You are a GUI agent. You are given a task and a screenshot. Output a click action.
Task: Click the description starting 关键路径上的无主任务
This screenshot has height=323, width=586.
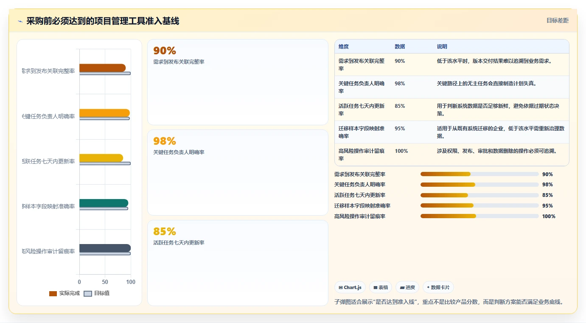(487, 84)
